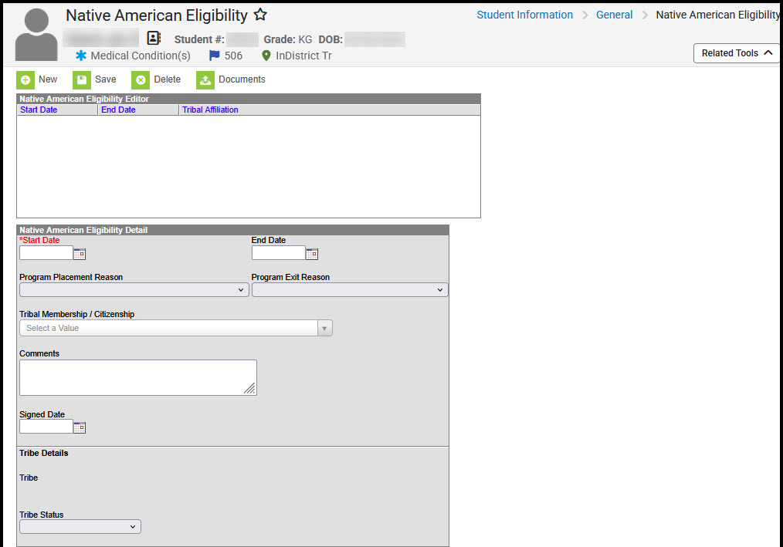Click inside the Comments text area
This screenshot has height=547, width=783.
click(x=137, y=376)
